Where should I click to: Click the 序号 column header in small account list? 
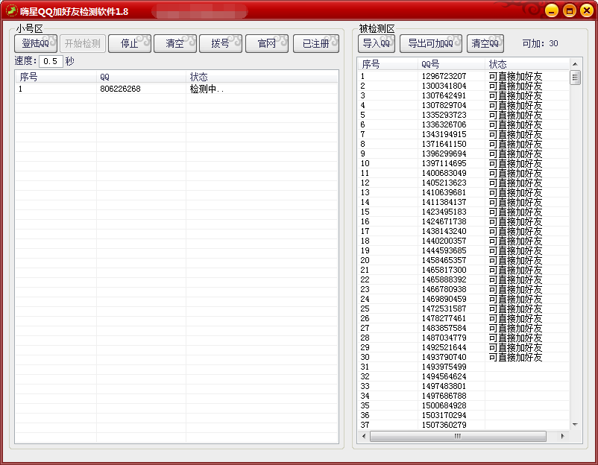(x=56, y=77)
